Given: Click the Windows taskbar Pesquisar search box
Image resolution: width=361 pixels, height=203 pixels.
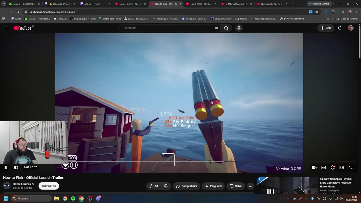Looking at the screenshot, I should point(31,198).
